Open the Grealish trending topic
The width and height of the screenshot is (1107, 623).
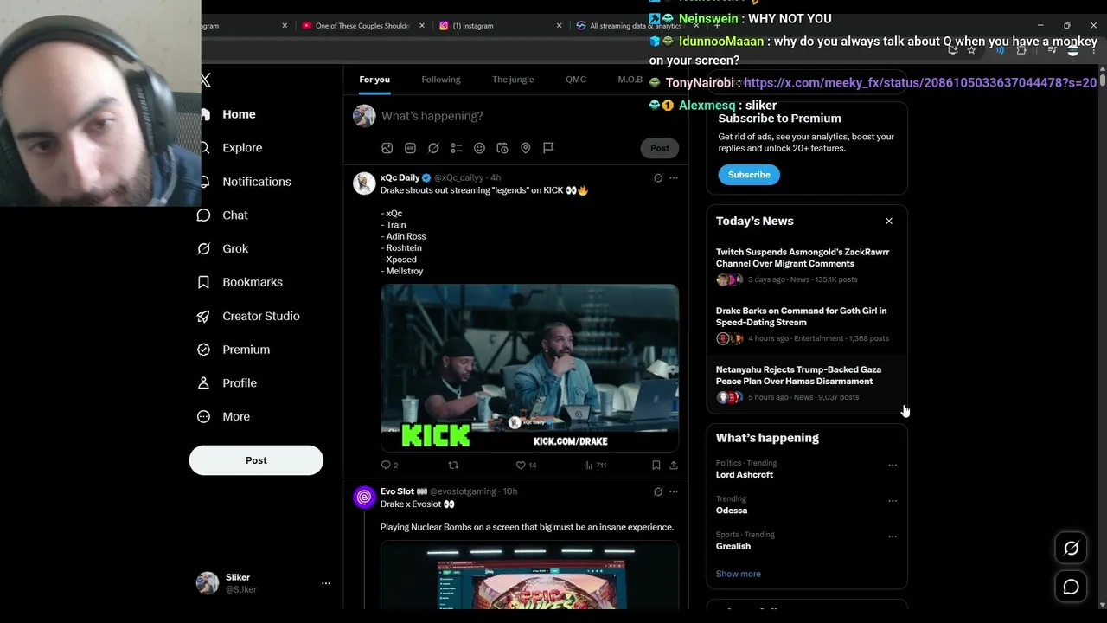733,546
